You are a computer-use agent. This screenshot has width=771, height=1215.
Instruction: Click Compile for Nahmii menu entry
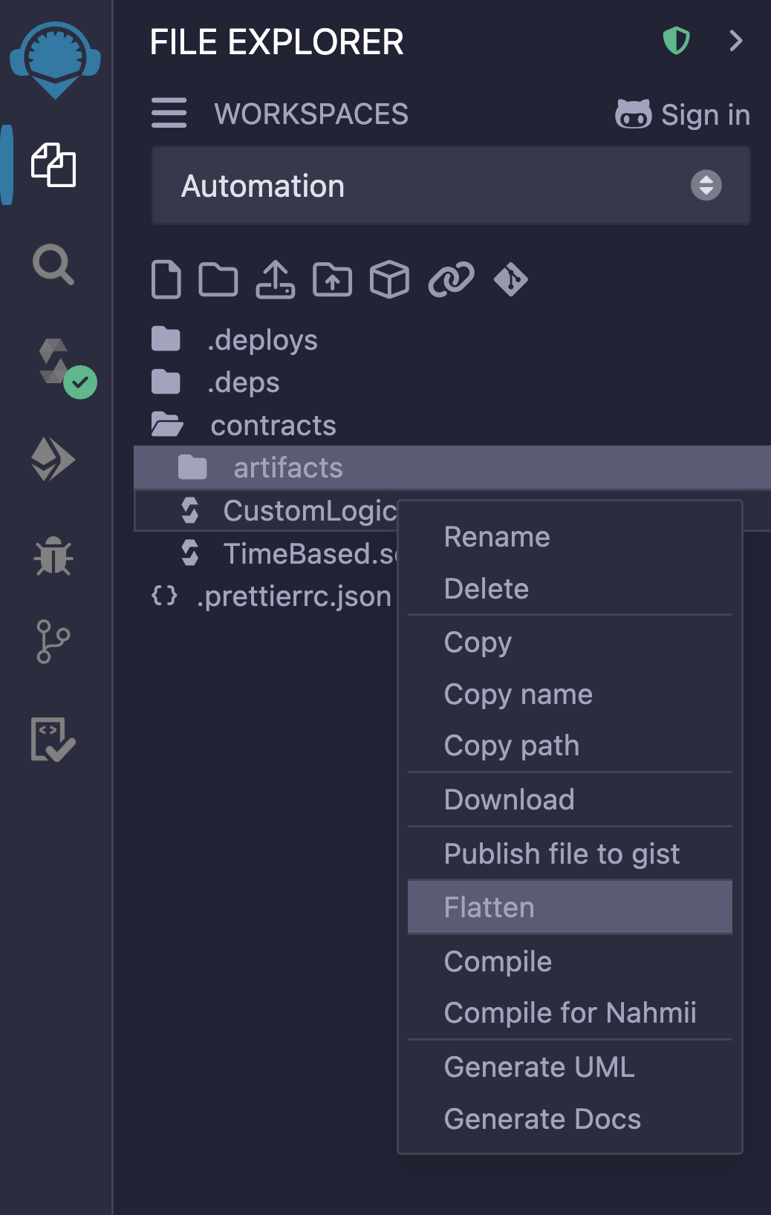(x=570, y=1013)
